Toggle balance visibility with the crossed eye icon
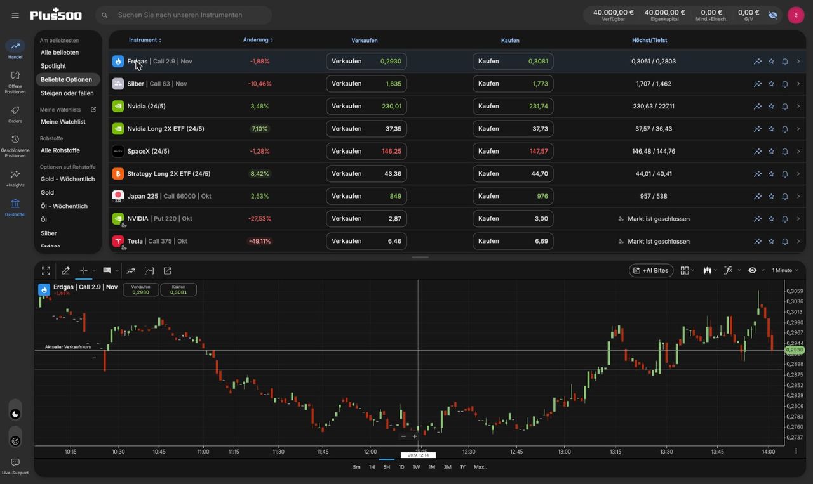The width and height of the screenshot is (813, 484). [773, 15]
